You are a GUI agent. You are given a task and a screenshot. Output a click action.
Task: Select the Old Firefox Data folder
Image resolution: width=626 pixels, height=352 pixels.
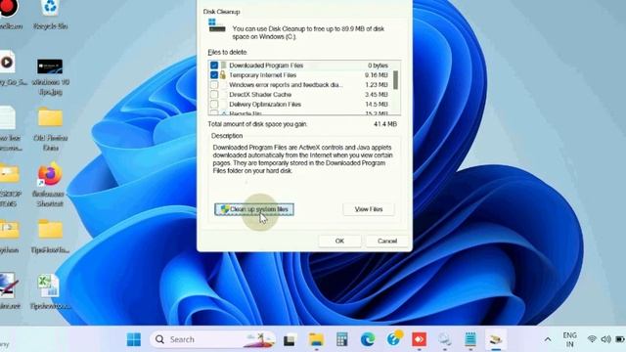coord(50,129)
